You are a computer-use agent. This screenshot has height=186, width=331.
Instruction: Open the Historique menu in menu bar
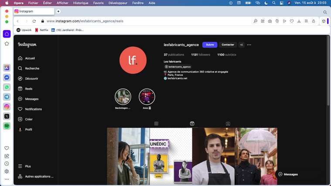point(81,3)
